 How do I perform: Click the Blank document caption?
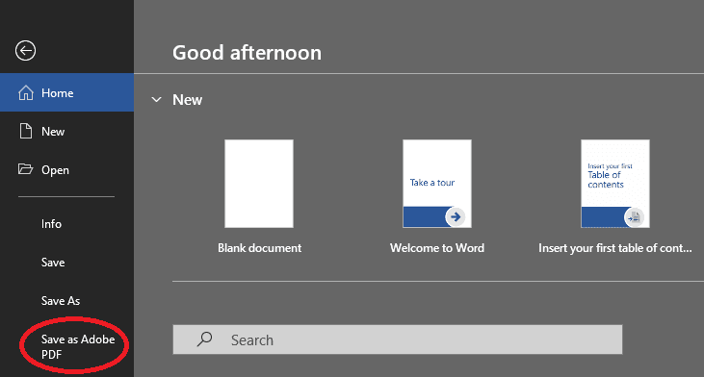pyautogui.click(x=259, y=248)
